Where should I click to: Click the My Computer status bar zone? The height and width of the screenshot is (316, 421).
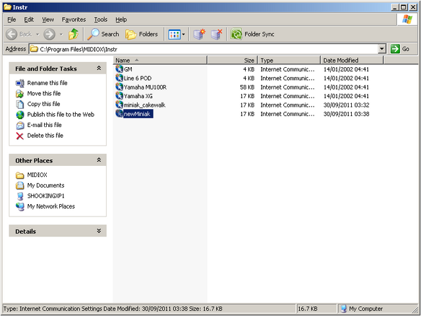pos(376,309)
